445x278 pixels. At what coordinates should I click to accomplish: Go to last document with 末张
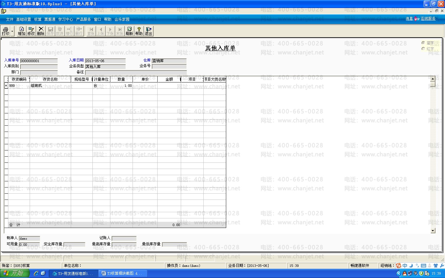[x=120, y=31]
